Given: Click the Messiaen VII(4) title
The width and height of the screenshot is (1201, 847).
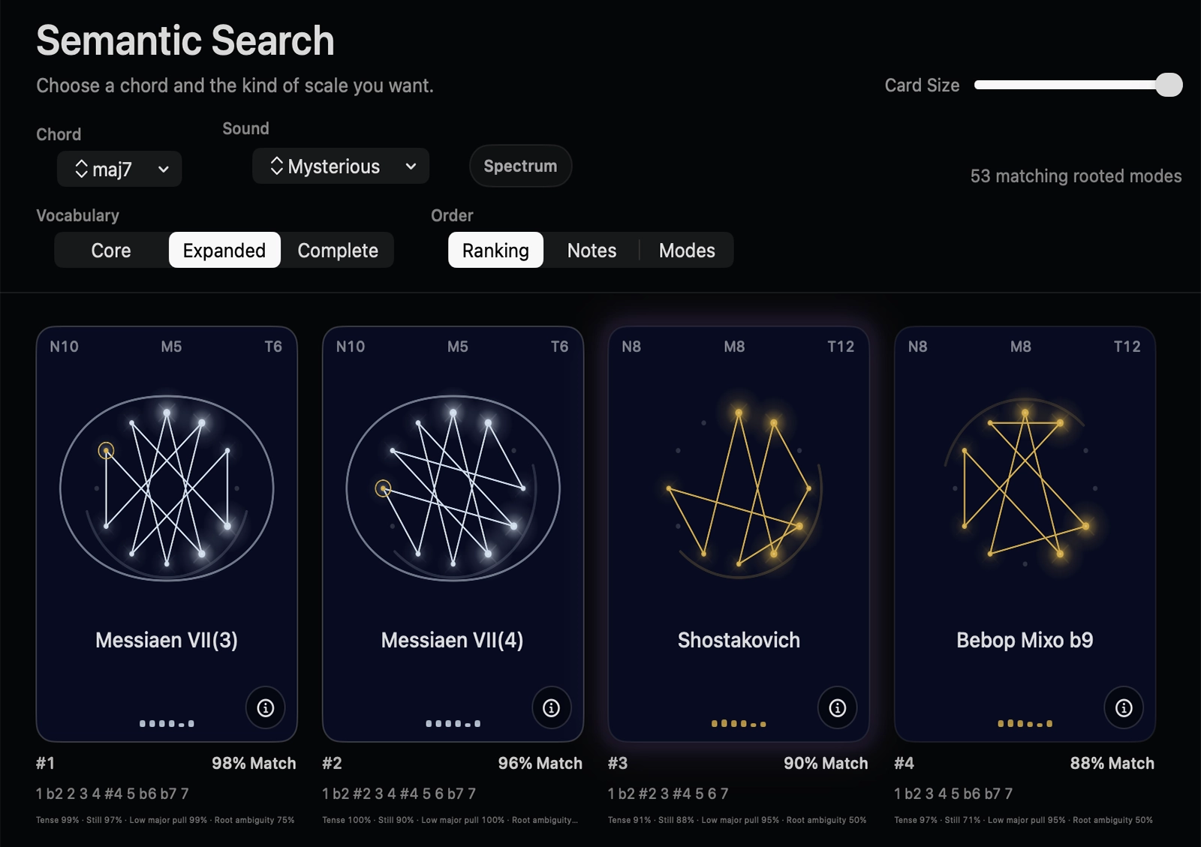Looking at the screenshot, I should 453,640.
